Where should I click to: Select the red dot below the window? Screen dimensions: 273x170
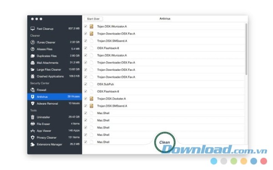263,161
